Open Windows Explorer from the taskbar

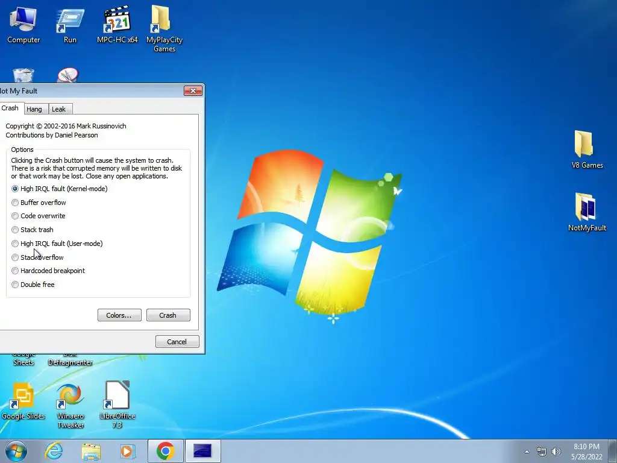(91, 451)
